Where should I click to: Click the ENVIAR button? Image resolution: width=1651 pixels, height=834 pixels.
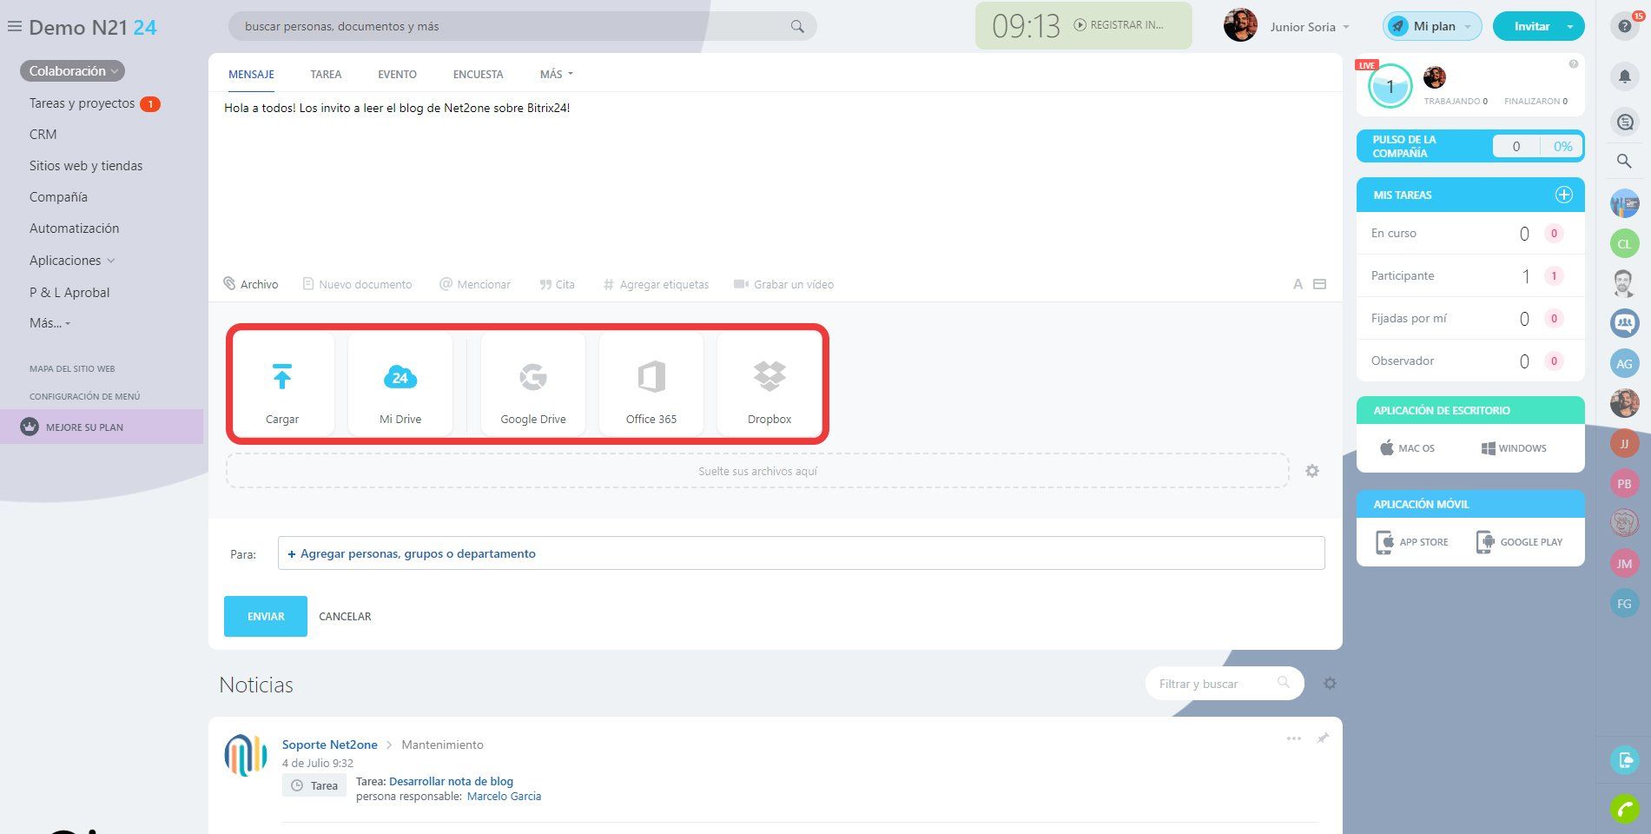[266, 616]
